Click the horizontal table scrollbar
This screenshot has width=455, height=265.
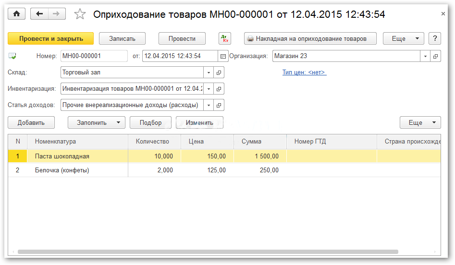pos(208,252)
